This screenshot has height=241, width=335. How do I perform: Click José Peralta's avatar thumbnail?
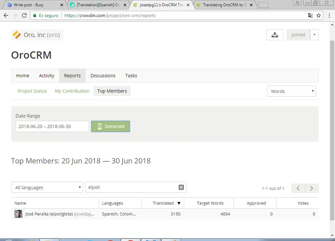click(18, 214)
